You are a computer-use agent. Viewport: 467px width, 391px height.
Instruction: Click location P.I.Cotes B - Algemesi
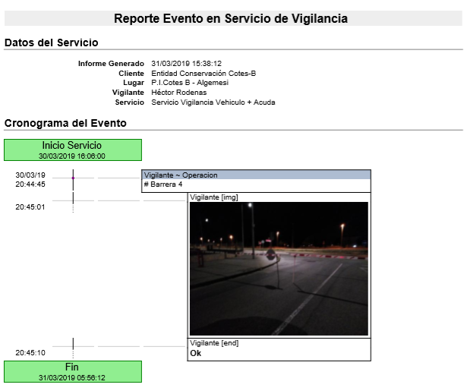(191, 83)
